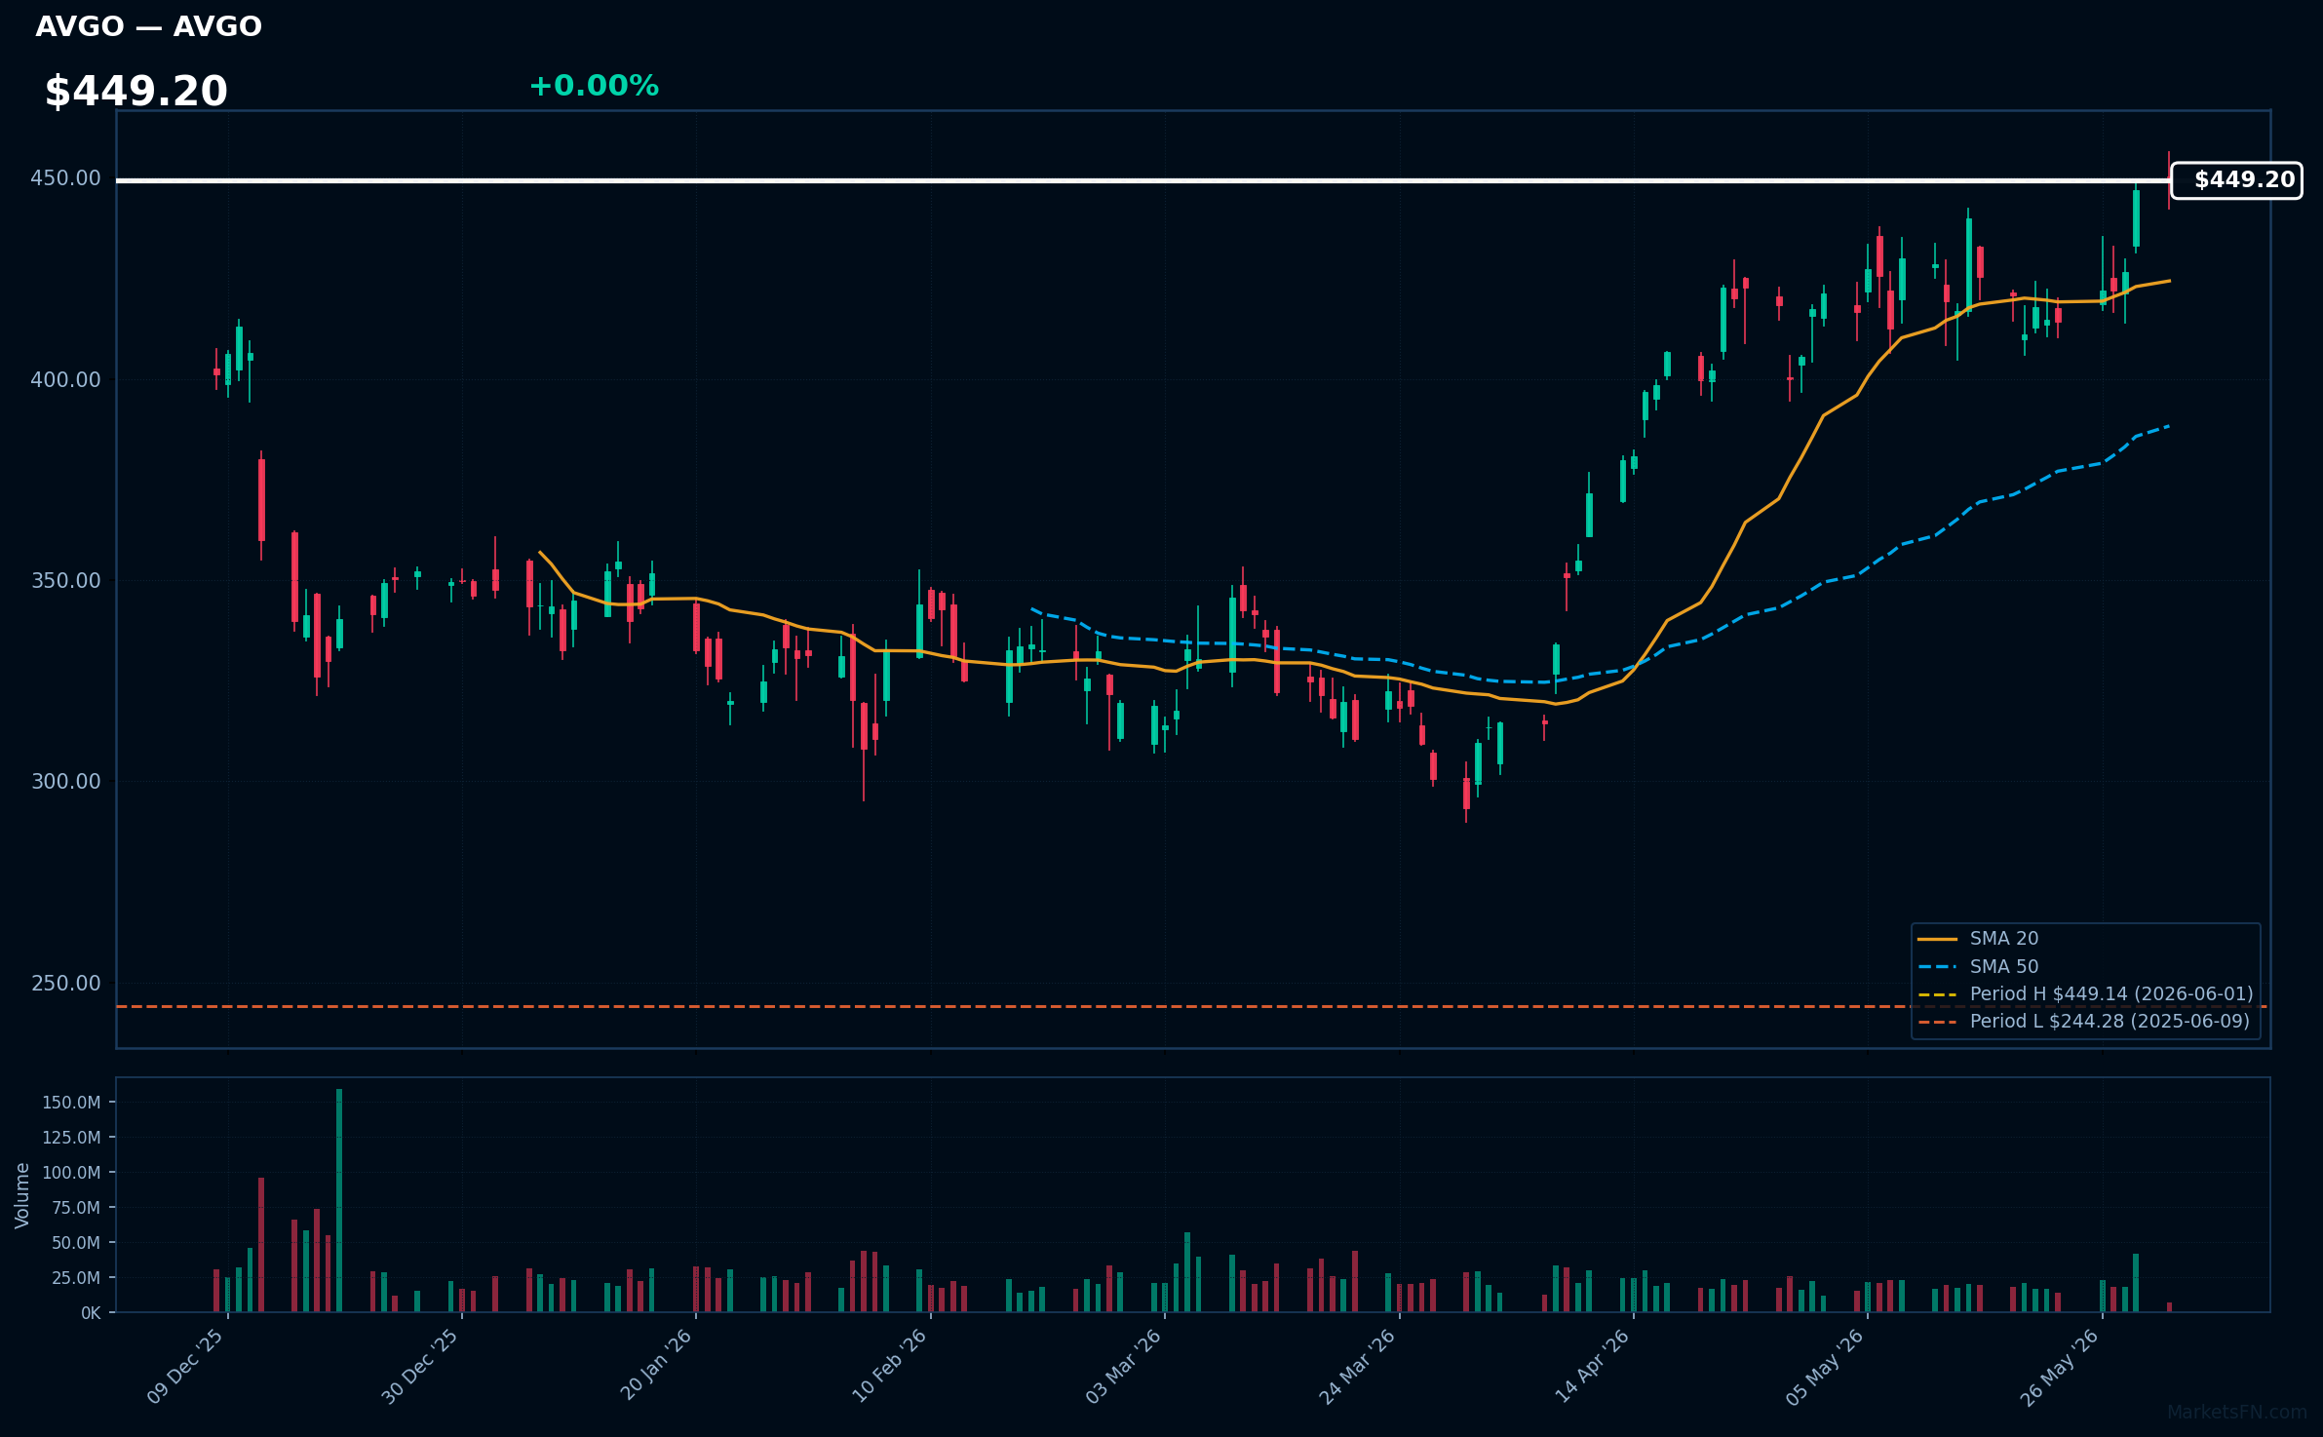
Task: Click the 25.0M volume axis label
Action: pos(76,1278)
